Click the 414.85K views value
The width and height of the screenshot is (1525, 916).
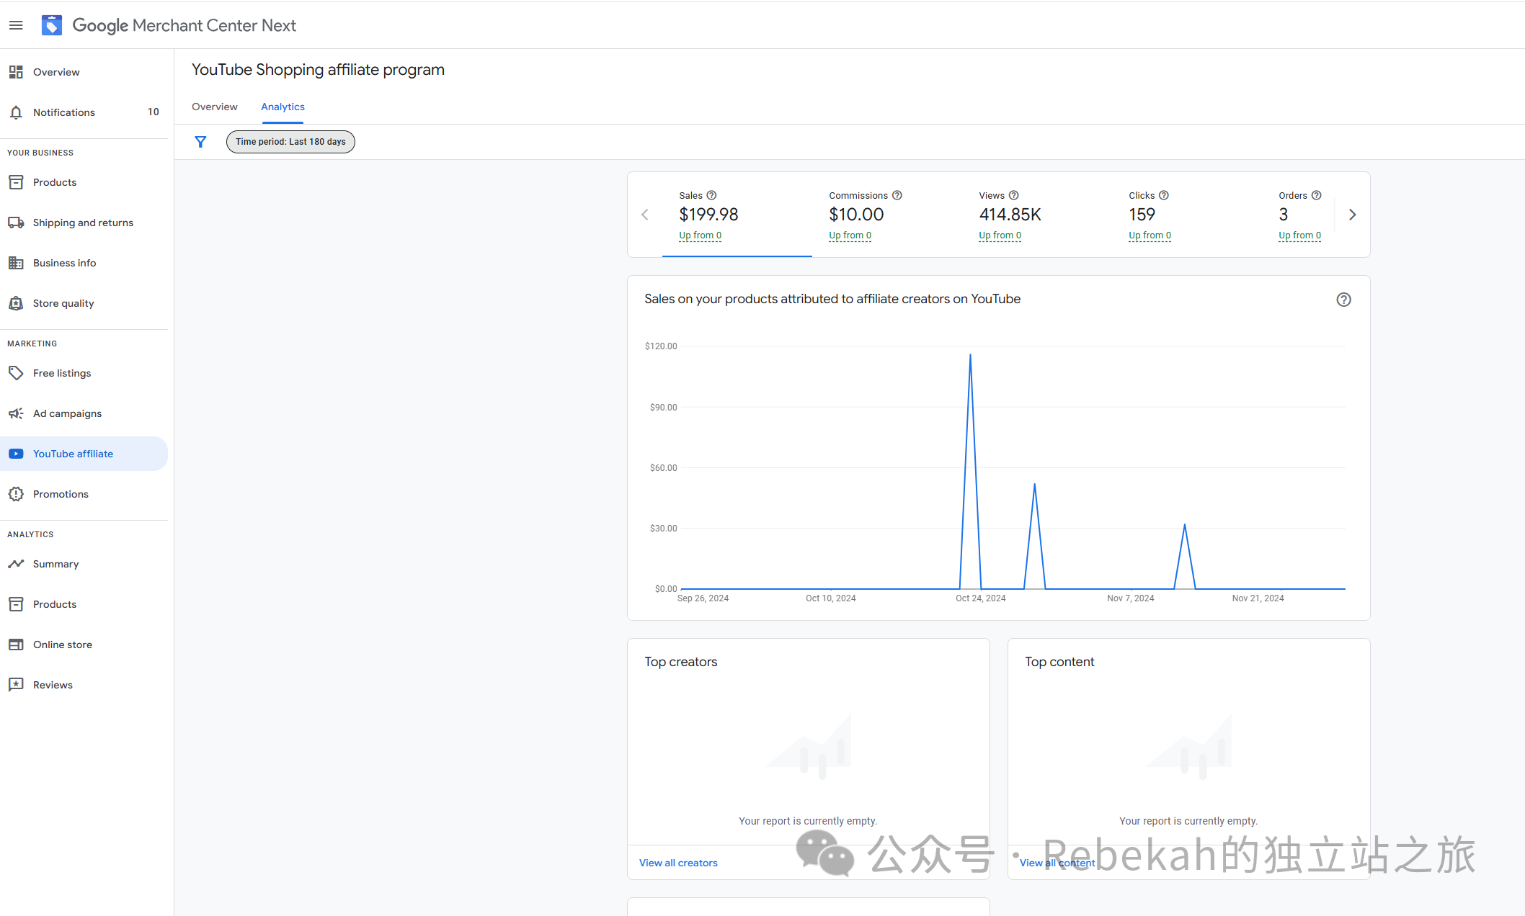tap(1010, 215)
